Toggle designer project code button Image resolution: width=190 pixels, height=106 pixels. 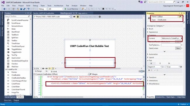pos(53,69)
